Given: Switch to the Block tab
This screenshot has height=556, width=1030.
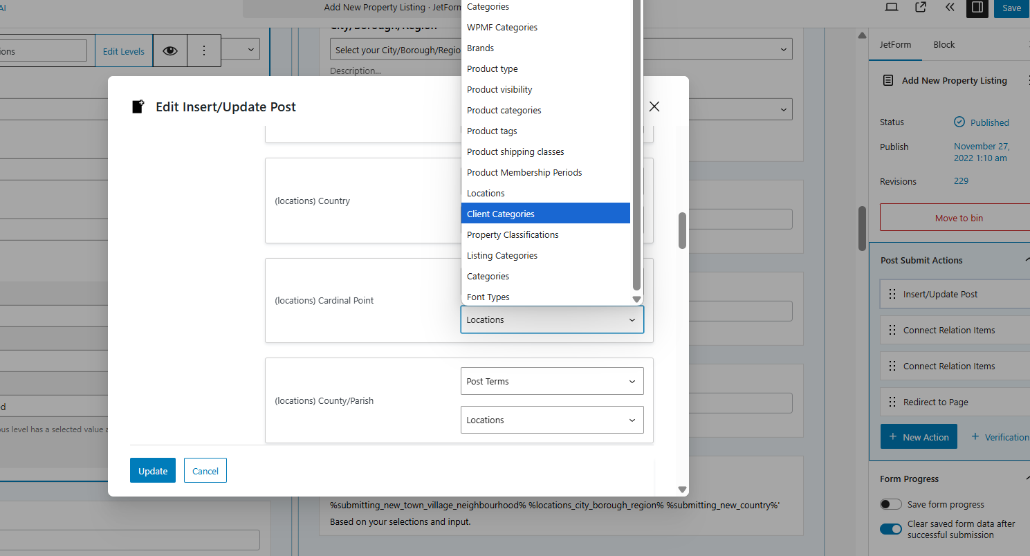Looking at the screenshot, I should [944, 44].
